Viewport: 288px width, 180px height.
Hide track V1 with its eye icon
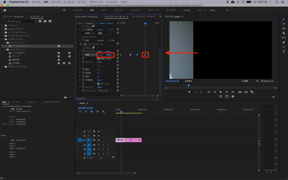[98, 140]
